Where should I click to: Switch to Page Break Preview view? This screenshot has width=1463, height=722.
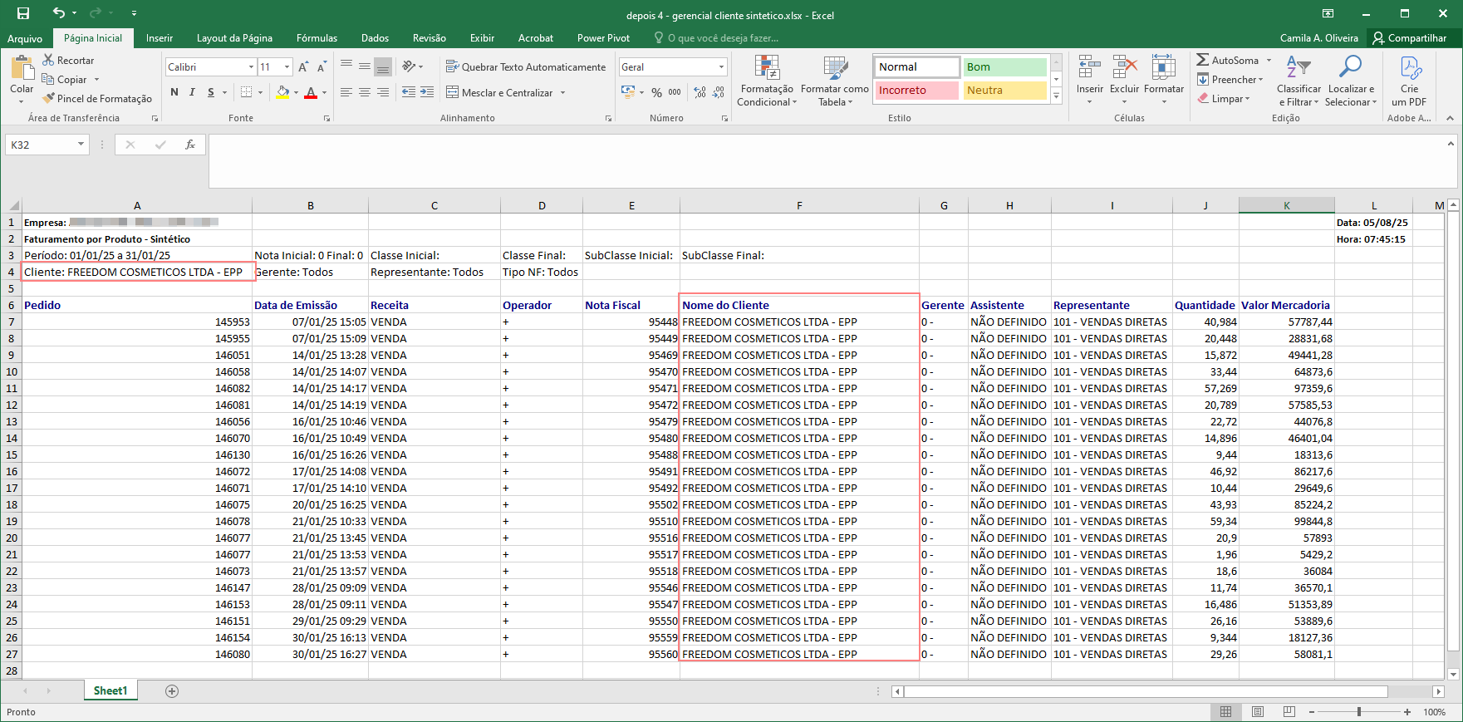(x=1289, y=712)
